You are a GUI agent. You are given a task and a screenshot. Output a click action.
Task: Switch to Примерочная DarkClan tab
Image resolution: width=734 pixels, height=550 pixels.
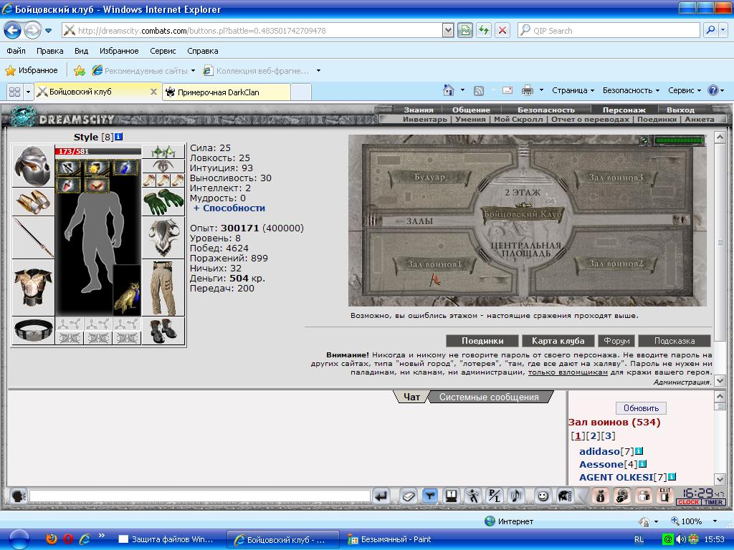click(x=227, y=92)
